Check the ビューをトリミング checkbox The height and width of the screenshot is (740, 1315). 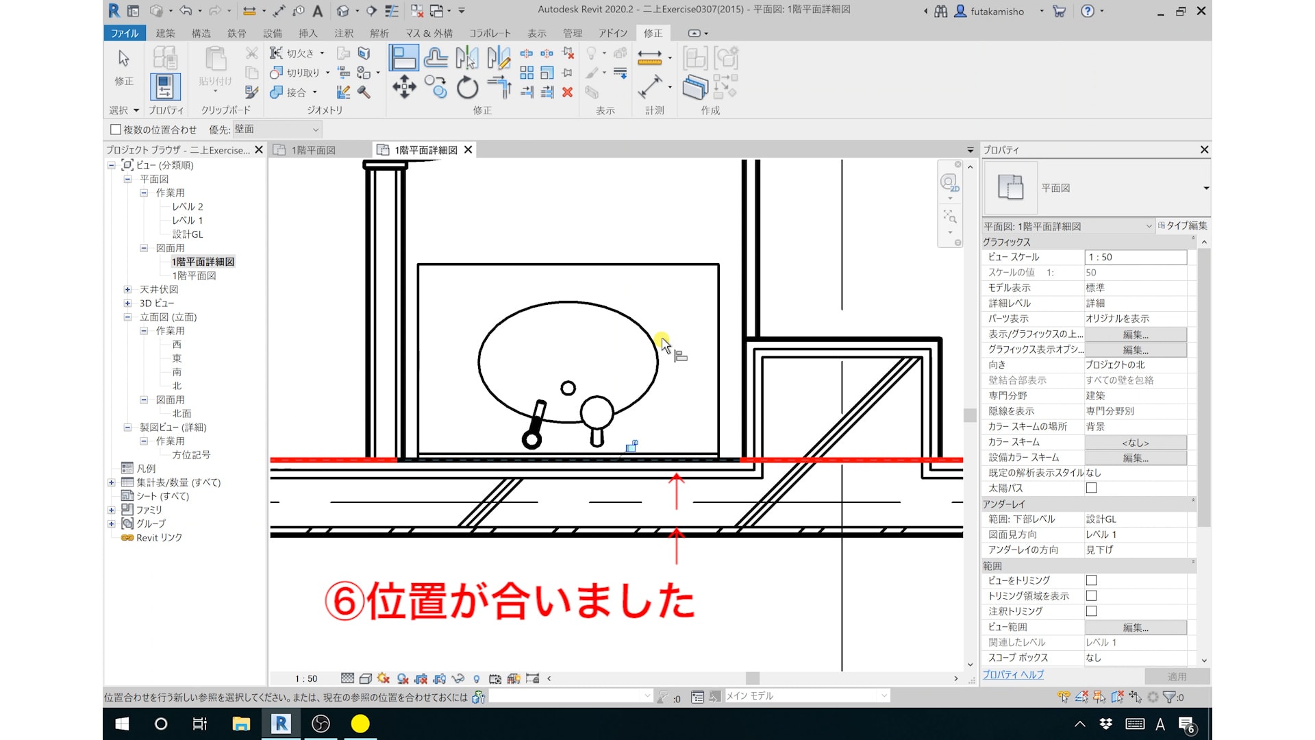click(1091, 580)
